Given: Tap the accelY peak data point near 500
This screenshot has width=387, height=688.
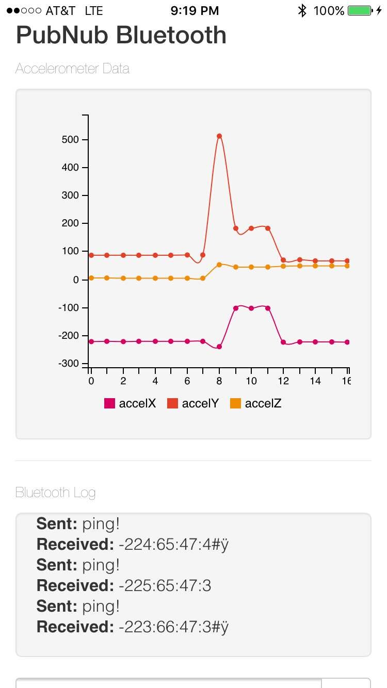Looking at the screenshot, I should pos(219,136).
